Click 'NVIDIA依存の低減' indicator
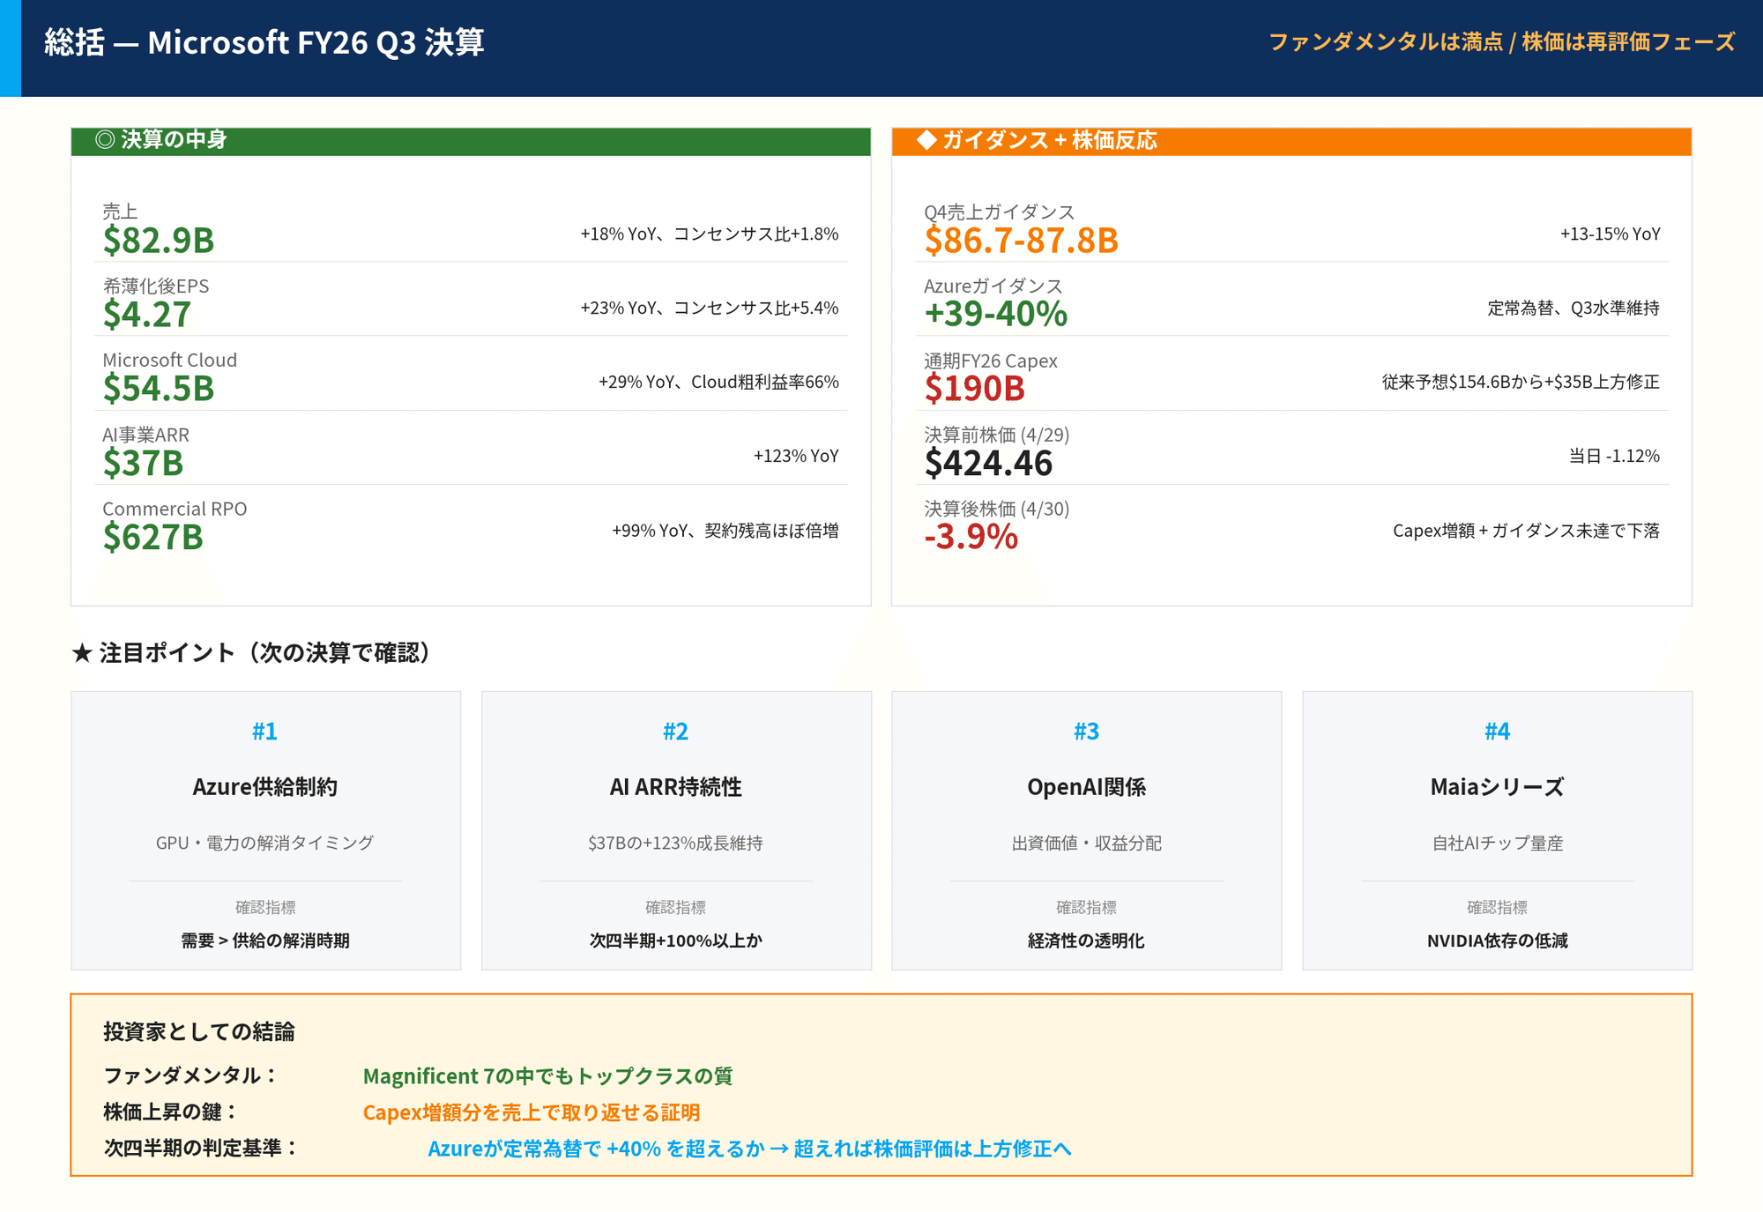 click(x=1498, y=941)
